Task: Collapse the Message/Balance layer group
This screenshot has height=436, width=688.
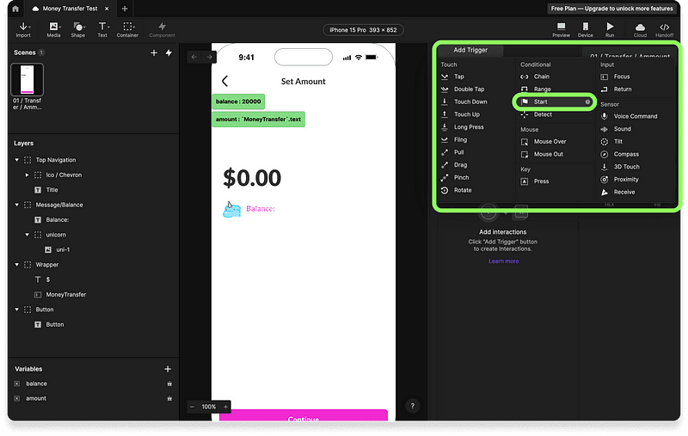Action: (x=17, y=205)
